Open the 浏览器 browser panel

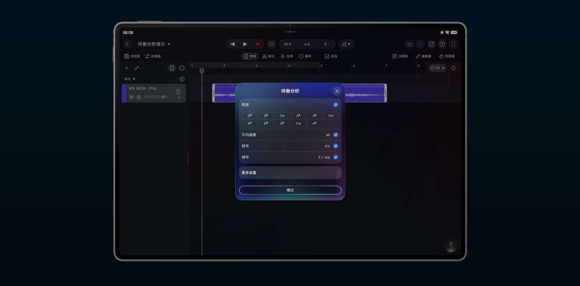click(132, 56)
